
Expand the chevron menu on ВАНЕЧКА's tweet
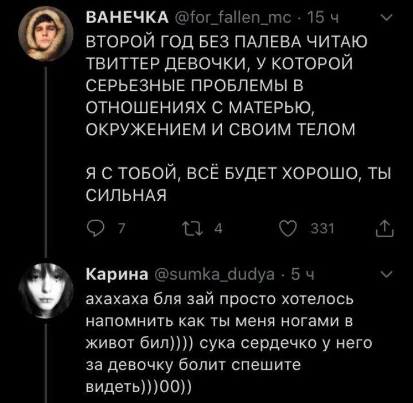[385, 21]
